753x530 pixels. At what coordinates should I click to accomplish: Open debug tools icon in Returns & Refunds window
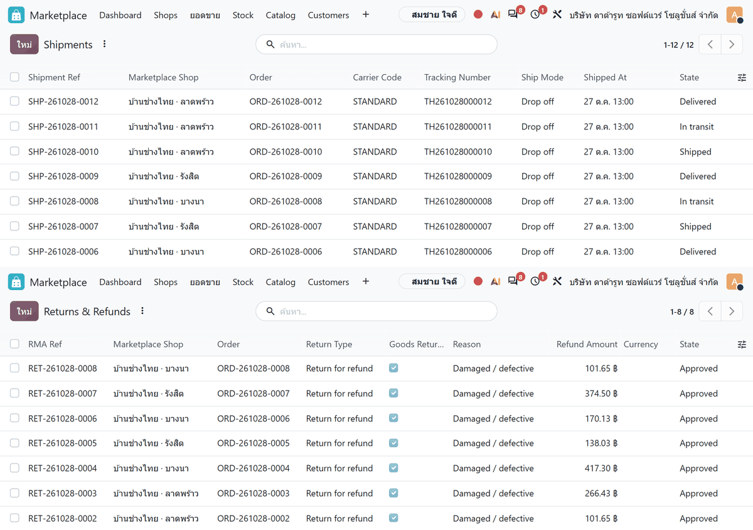click(557, 281)
